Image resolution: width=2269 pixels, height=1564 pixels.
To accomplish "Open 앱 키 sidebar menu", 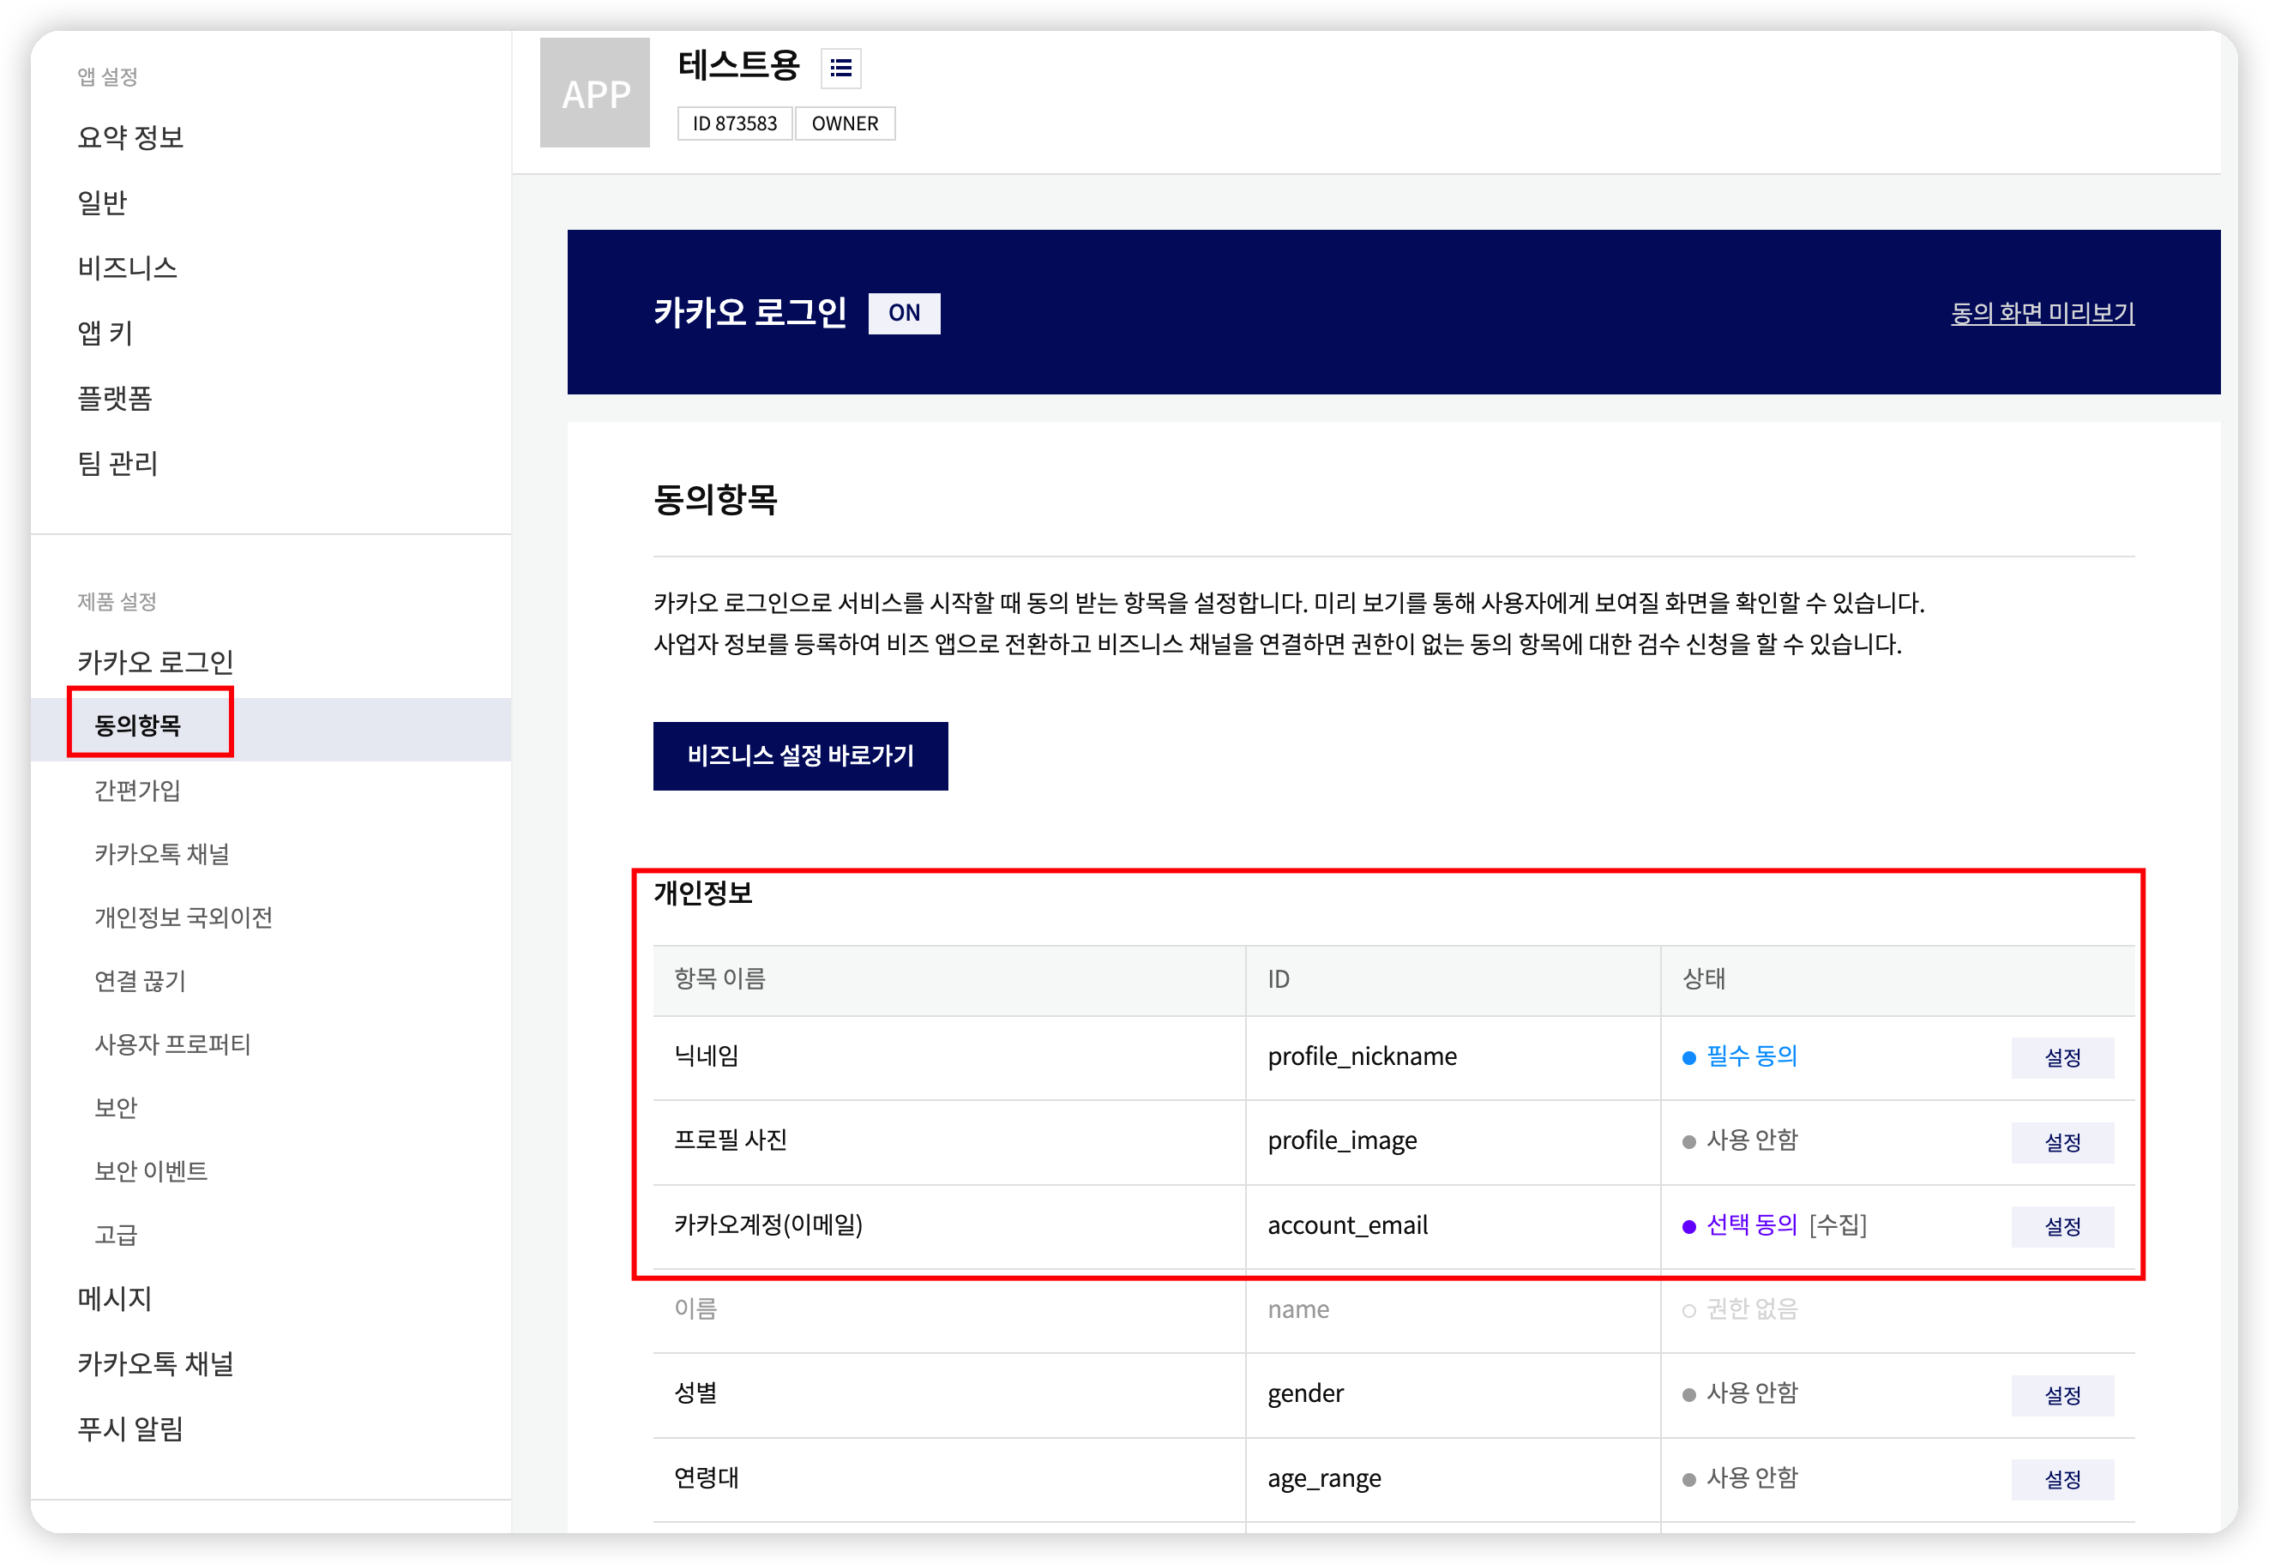I will 105,334.
